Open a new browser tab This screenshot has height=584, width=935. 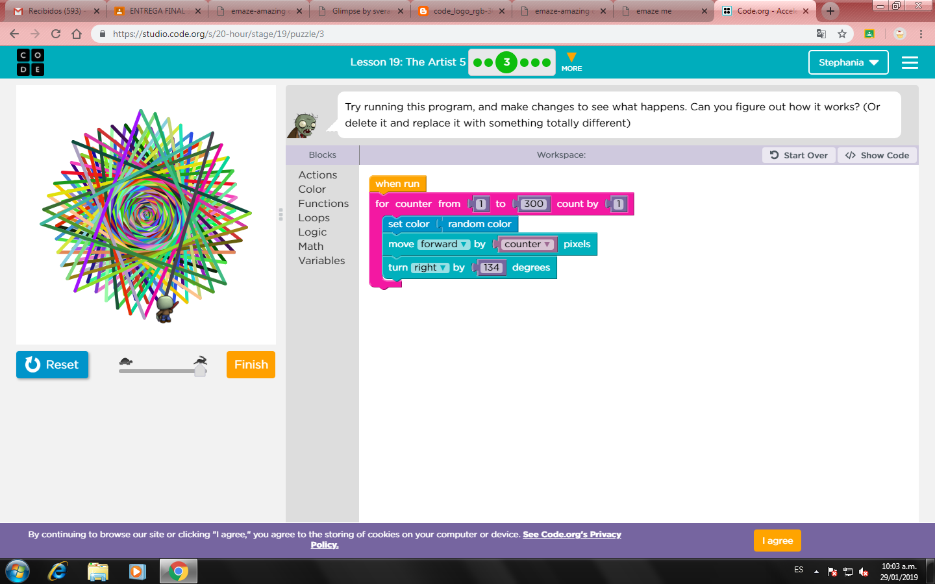pos(830,11)
